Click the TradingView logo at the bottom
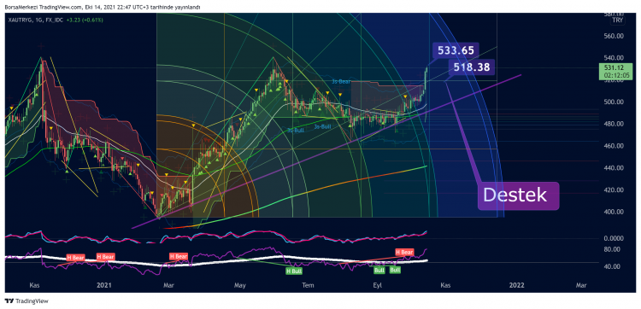This screenshot has width=641, height=309. pos(26,301)
